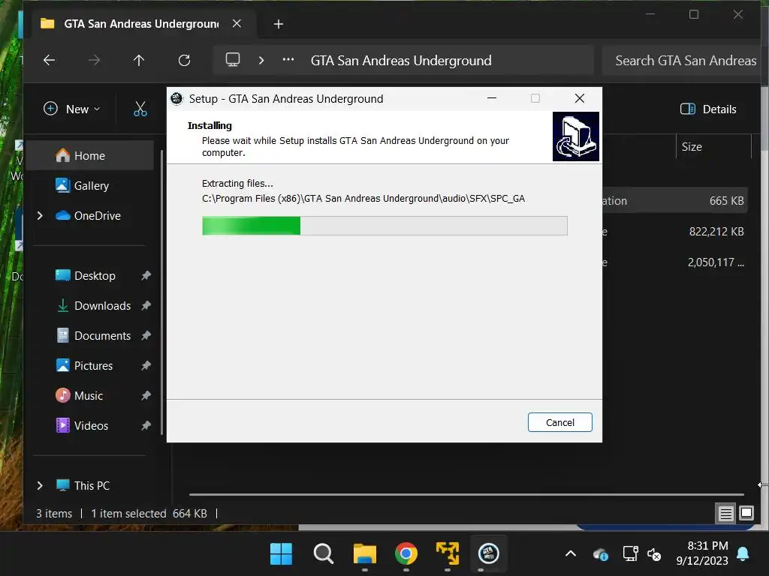Cut the selected item with scissors icon

[140, 109]
